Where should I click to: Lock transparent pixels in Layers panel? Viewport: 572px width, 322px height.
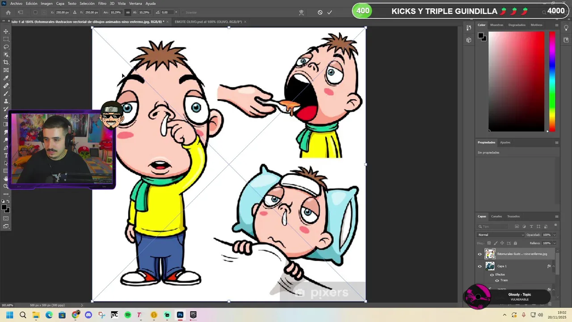pyautogui.click(x=488, y=243)
